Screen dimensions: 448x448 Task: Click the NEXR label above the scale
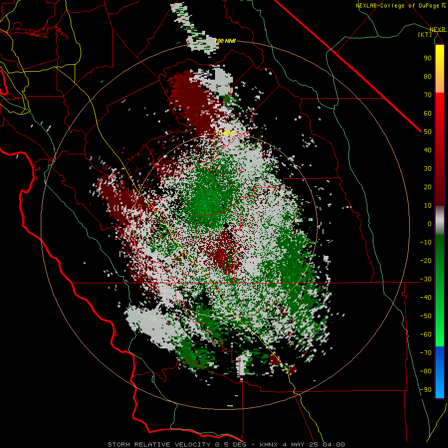tap(438, 30)
